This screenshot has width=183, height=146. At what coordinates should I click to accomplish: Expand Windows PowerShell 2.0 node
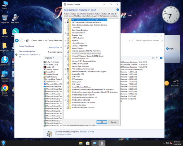[x=66, y=100]
